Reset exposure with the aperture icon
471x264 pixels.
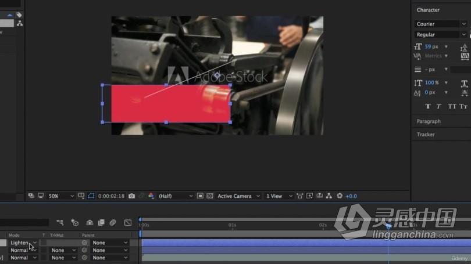[x=340, y=196]
